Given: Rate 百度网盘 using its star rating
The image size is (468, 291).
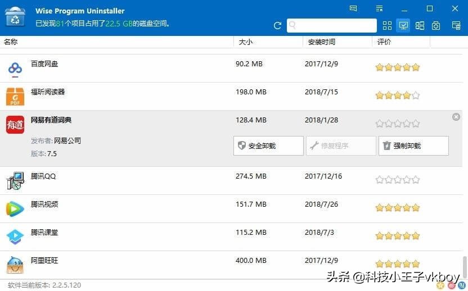Looking at the screenshot, I should (x=398, y=67).
